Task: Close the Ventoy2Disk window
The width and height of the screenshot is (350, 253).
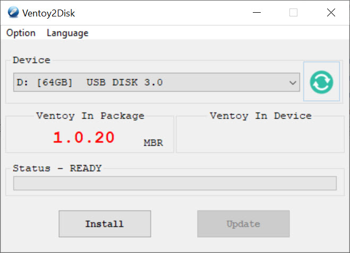Action: click(331, 13)
